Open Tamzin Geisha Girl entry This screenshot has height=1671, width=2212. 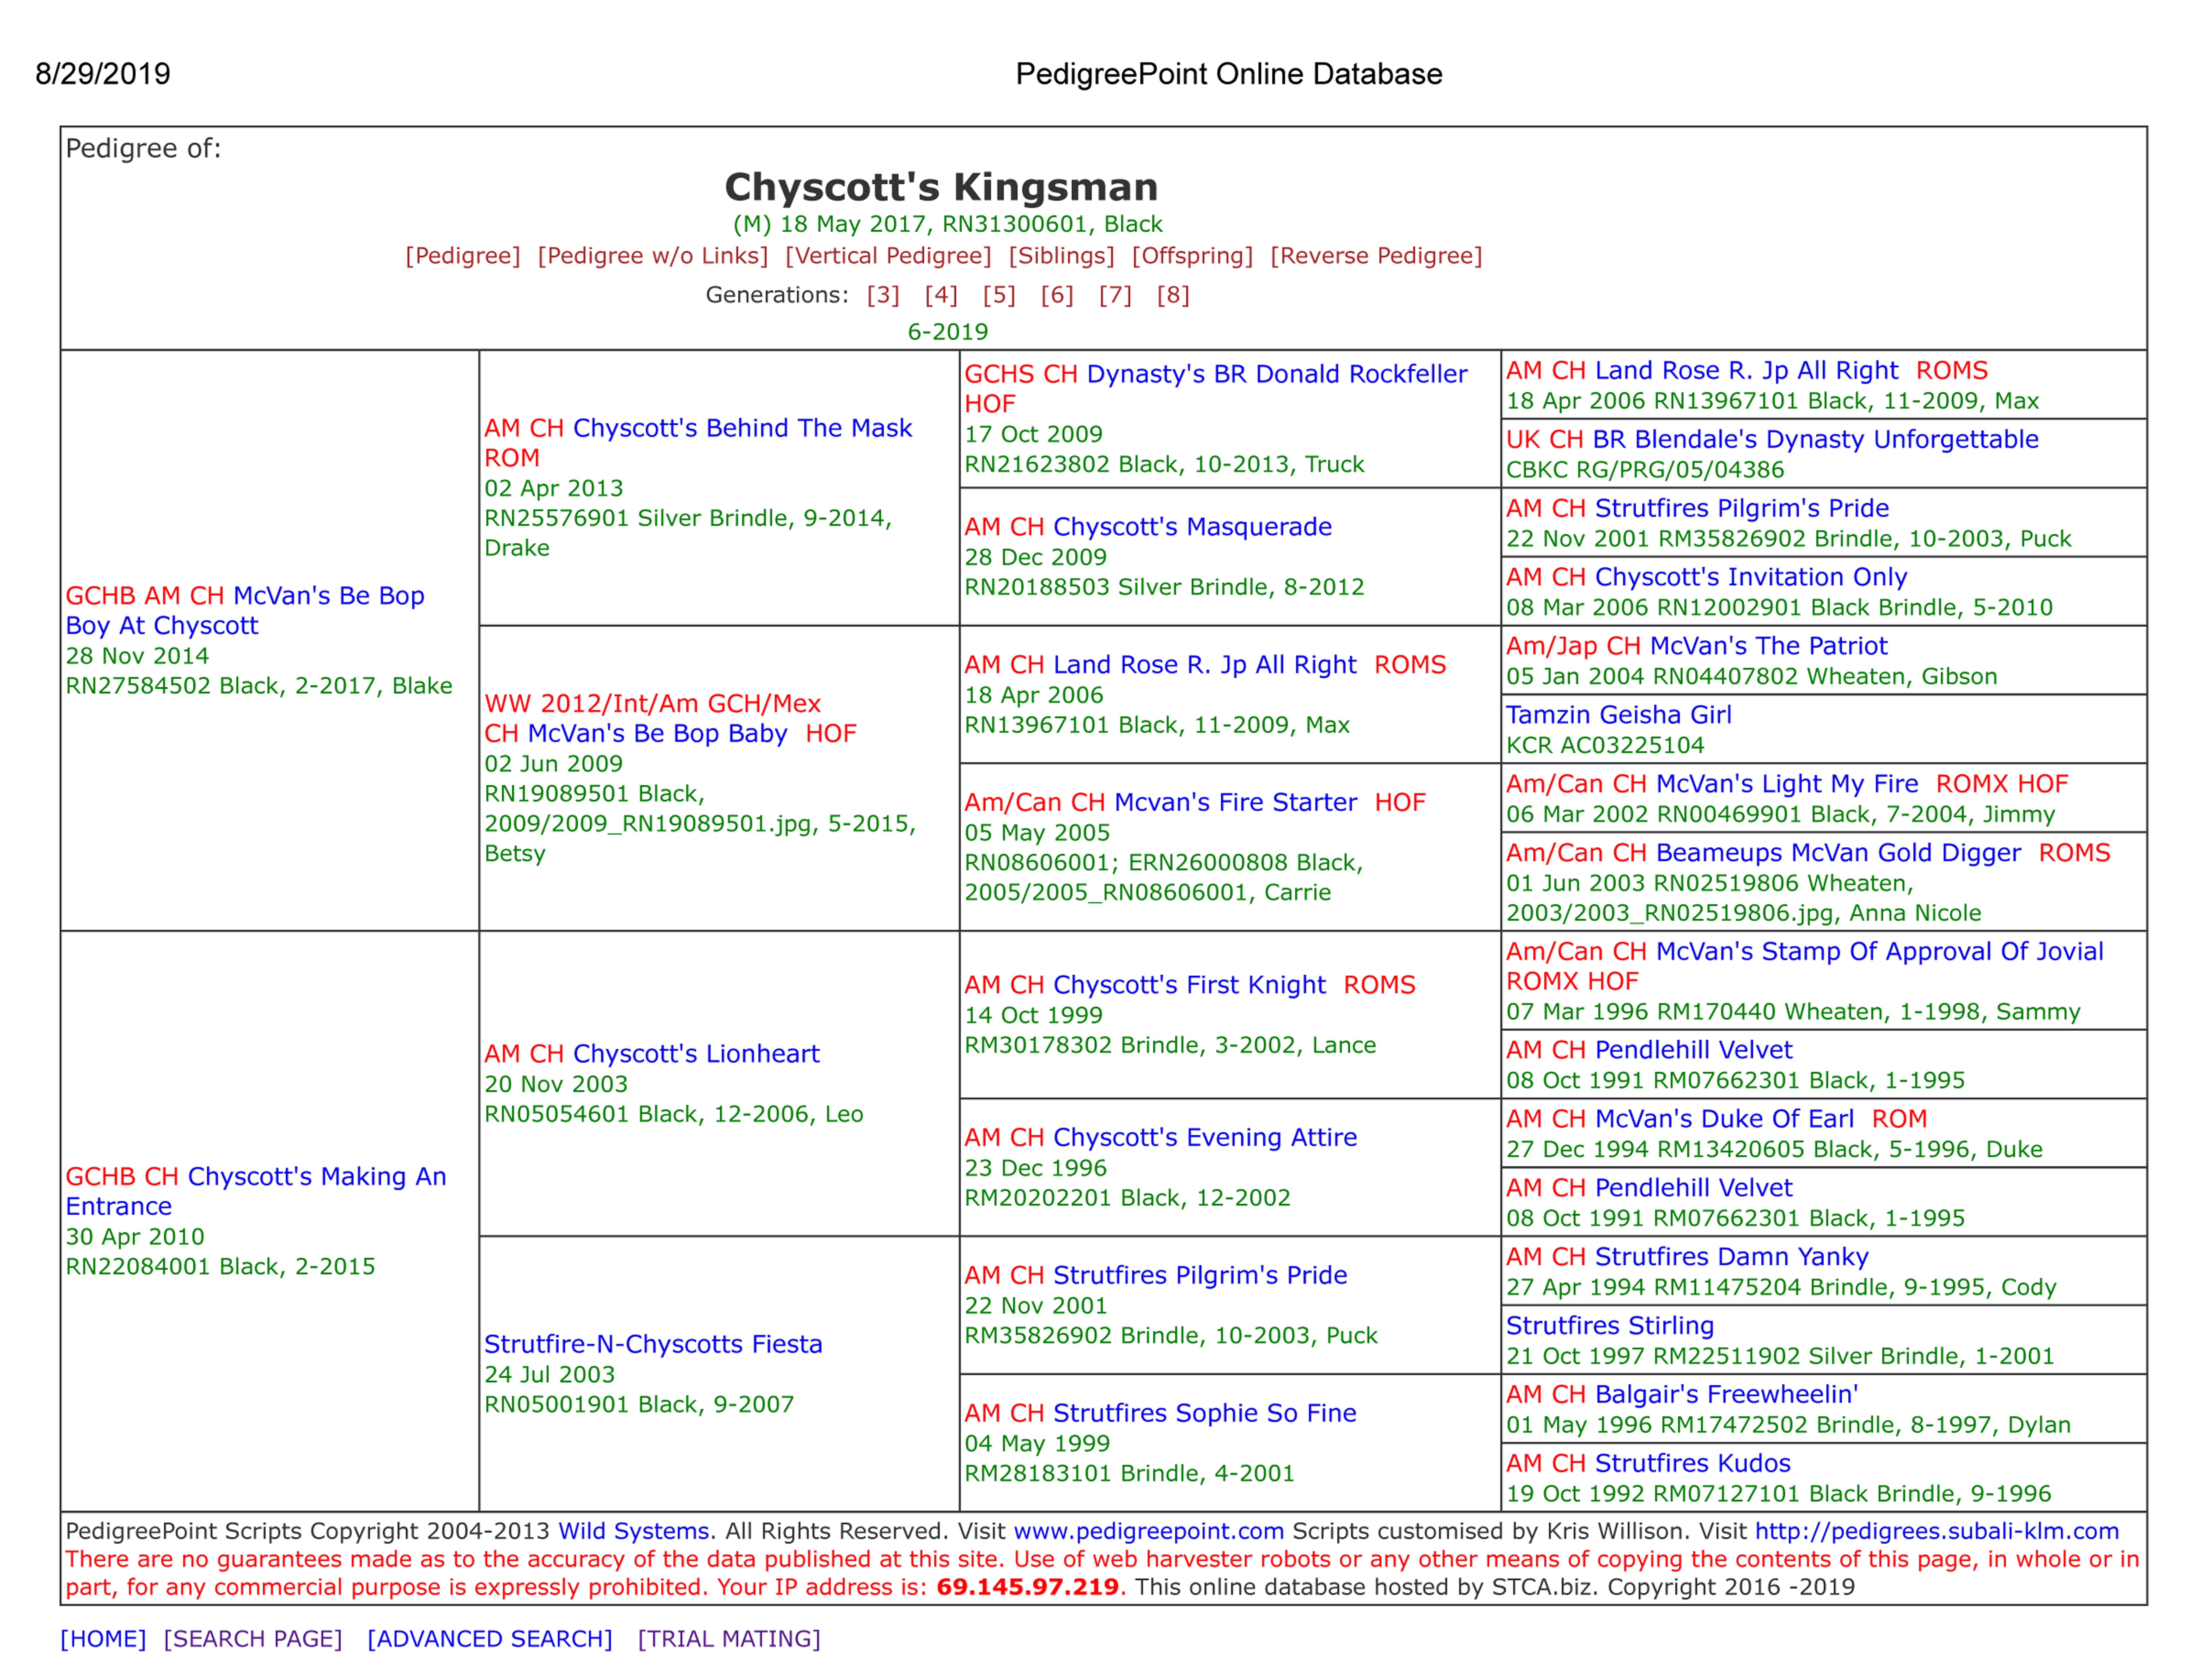coord(1619,715)
